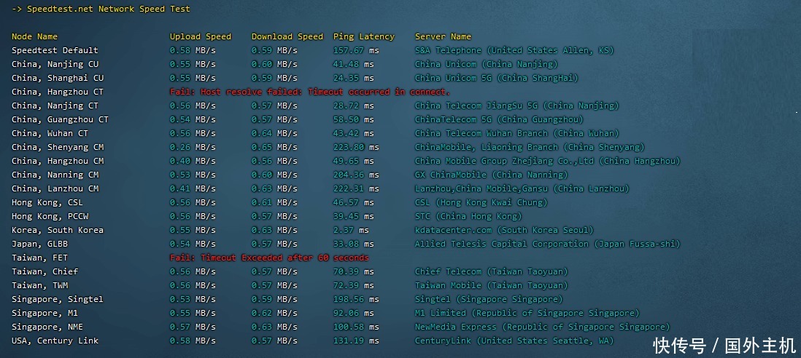
Task: Select the 'Download Speed' column header
Action: [x=287, y=36]
